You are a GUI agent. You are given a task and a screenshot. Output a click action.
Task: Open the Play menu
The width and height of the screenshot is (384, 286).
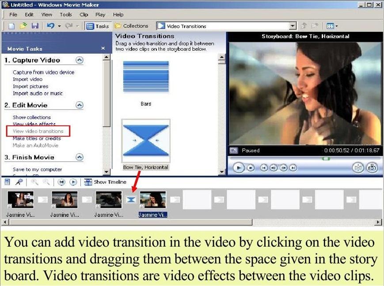(x=100, y=15)
